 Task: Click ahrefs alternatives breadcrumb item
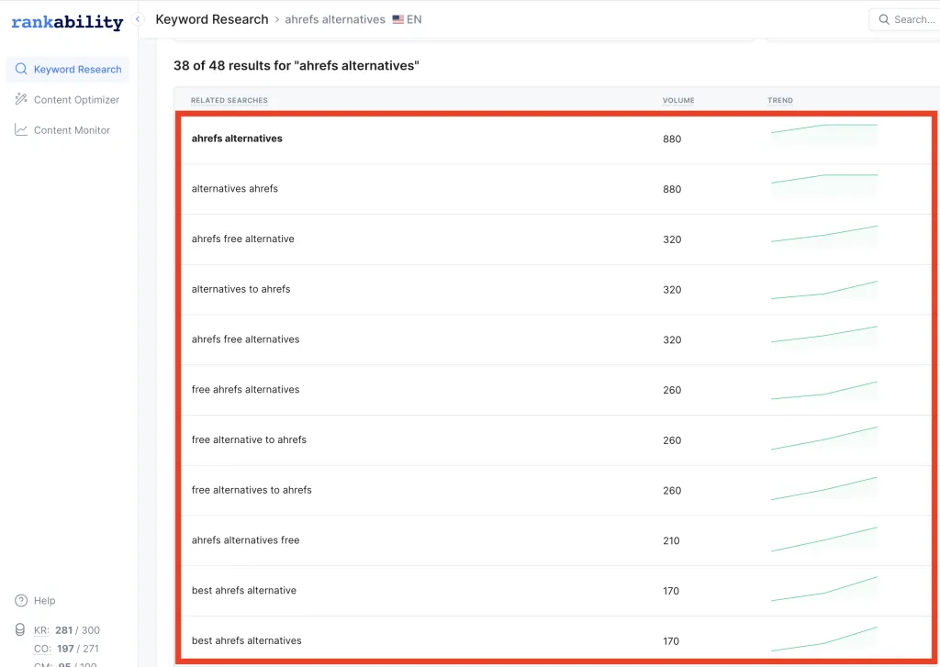tap(335, 19)
